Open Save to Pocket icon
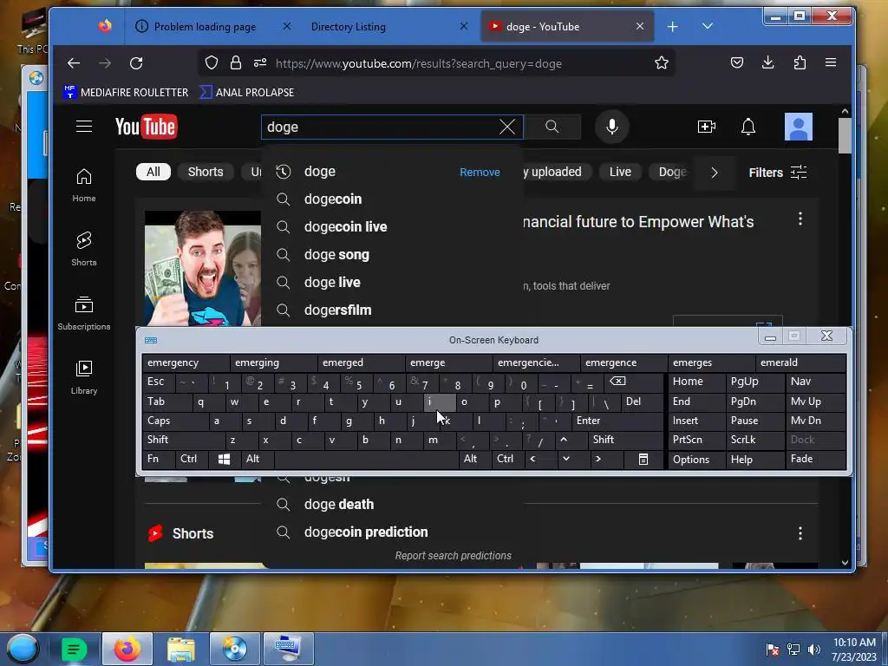 (736, 62)
